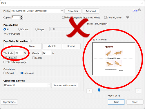The height and width of the screenshot is (109, 145).
Task: Click the Overlap inches field
Action: [x=47, y=53]
